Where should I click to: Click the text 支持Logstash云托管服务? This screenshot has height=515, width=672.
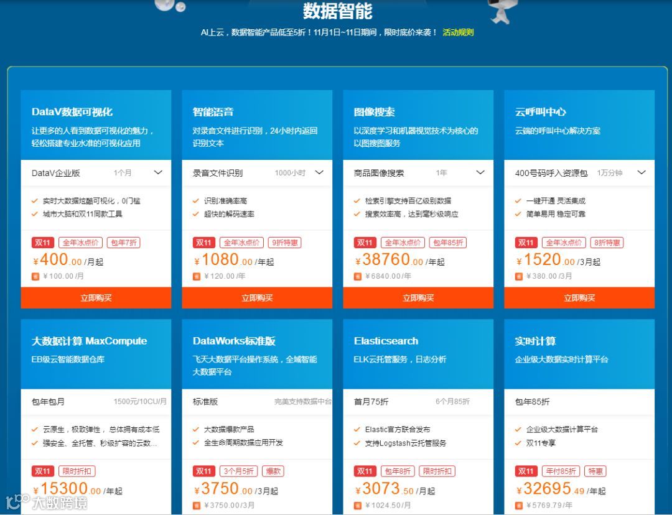[406, 443]
